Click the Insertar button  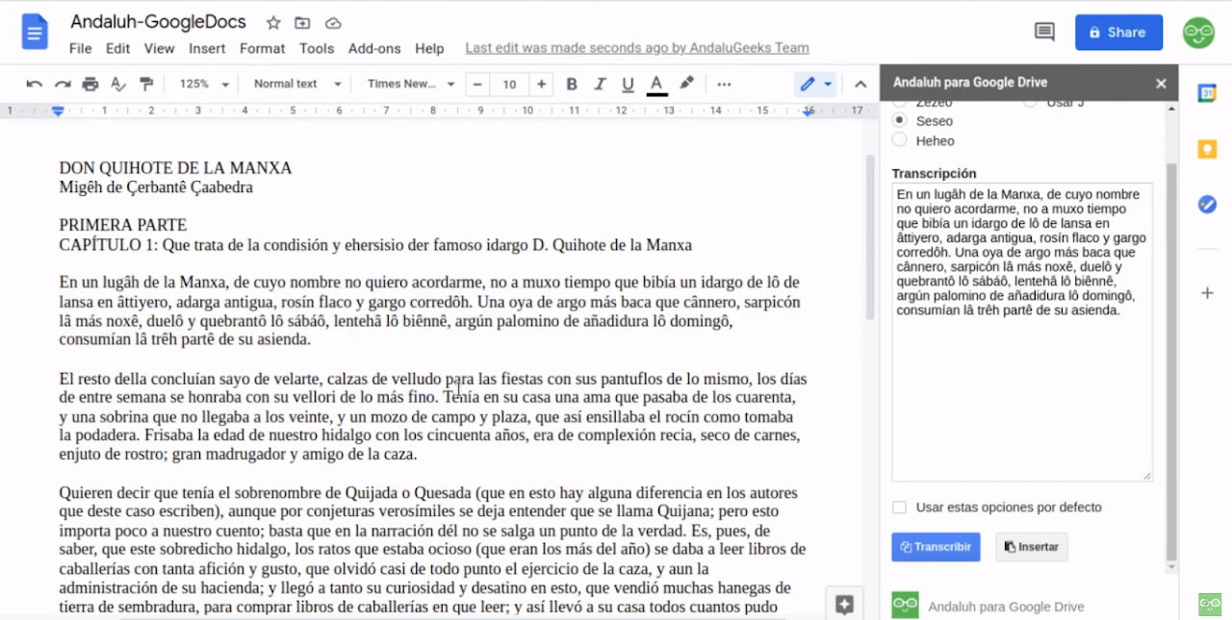1031,547
